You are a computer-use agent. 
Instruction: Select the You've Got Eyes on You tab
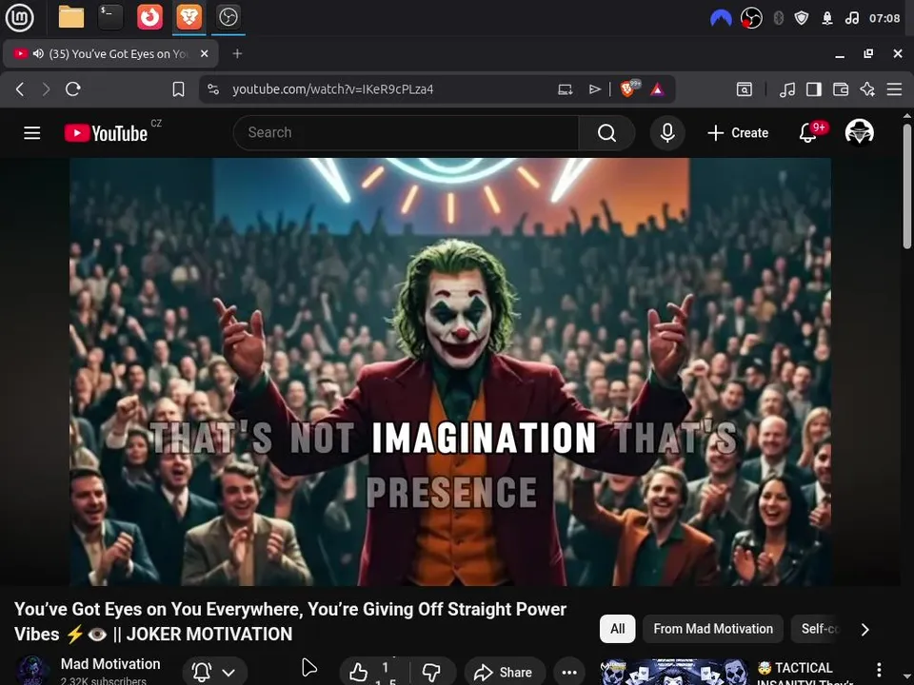click(x=110, y=53)
